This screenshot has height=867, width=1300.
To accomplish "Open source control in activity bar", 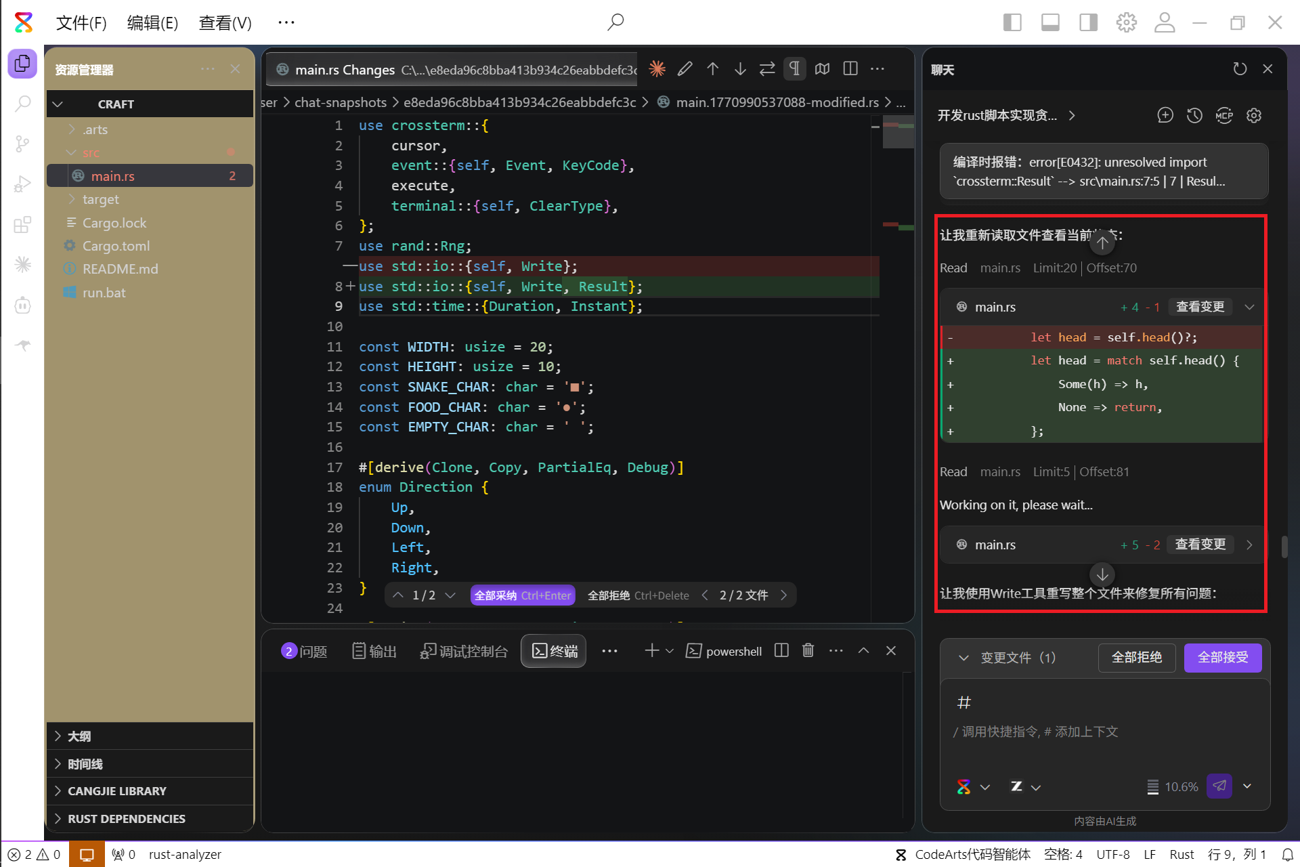I will click(22, 144).
